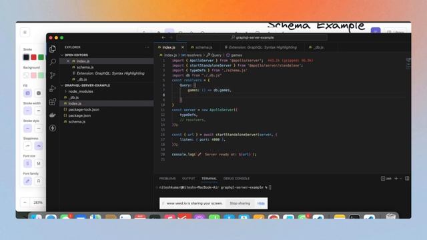Choose dashed stroke style
Image resolution: width=427 pixels, height=240 pixels.
39,129
